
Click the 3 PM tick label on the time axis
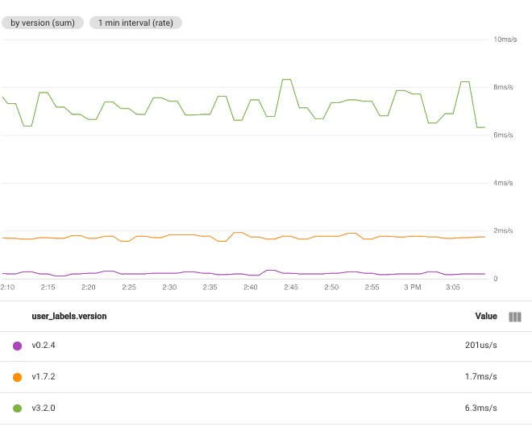(x=412, y=288)
